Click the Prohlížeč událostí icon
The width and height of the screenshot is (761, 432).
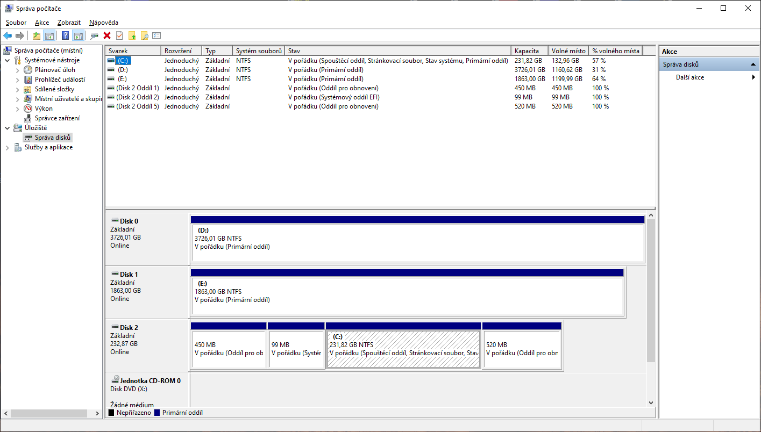point(28,80)
